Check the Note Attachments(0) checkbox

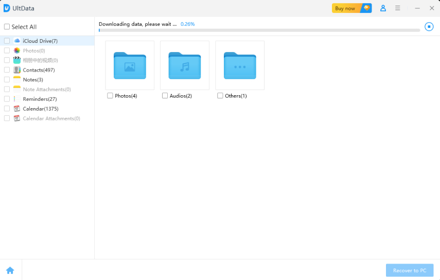[x=7, y=89]
